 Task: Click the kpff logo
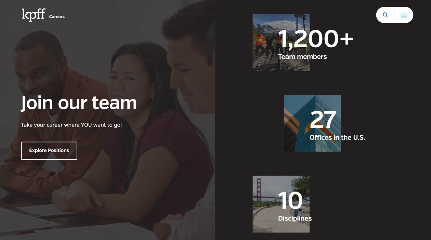(x=34, y=15)
